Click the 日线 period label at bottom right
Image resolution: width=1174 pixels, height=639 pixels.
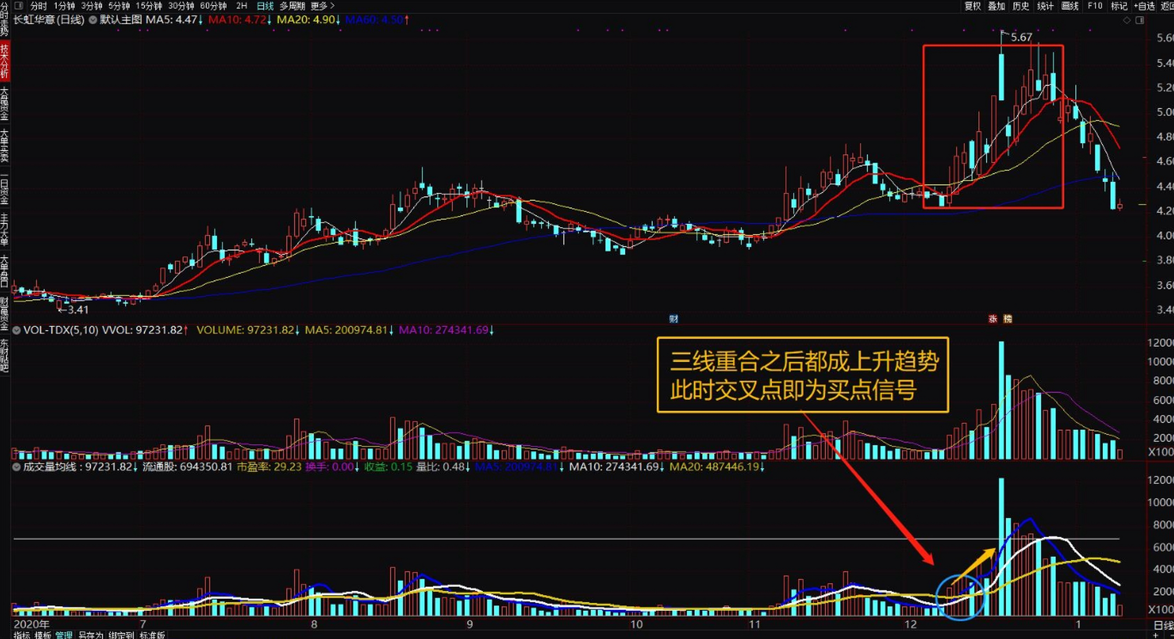(x=1164, y=625)
